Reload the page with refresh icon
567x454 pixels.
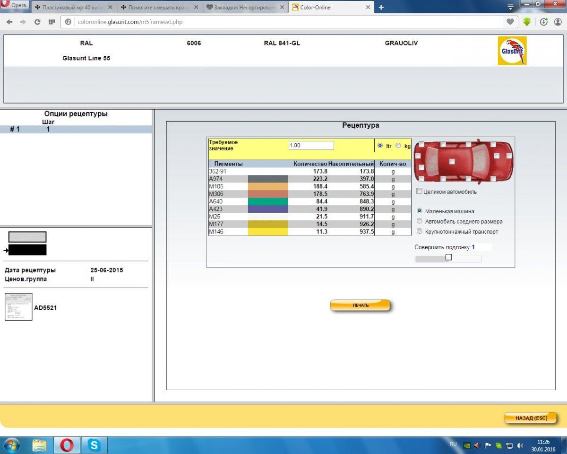click(37, 22)
